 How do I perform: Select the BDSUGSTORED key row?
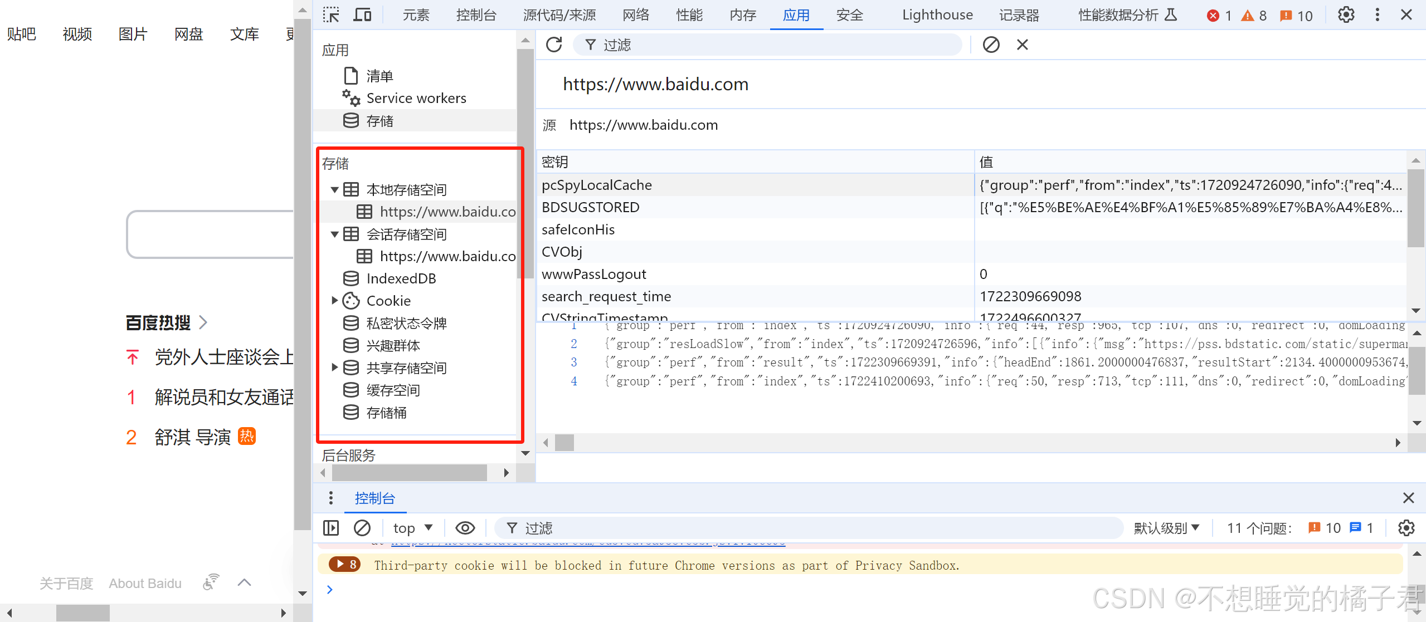(x=972, y=207)
